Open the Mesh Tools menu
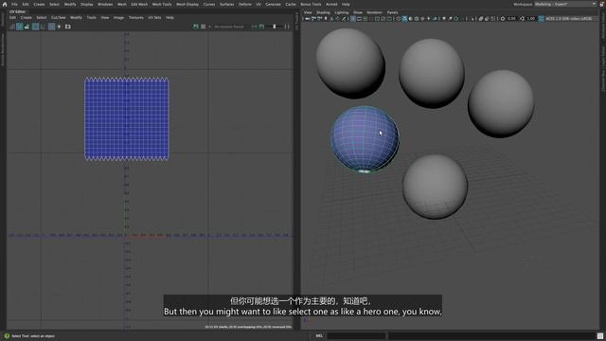606x341 pixels. click(x=162, y=4)
